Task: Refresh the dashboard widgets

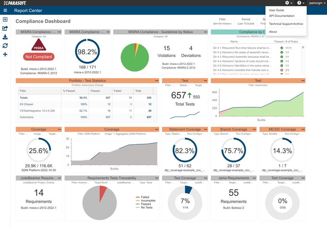Action: click(5, 45)
